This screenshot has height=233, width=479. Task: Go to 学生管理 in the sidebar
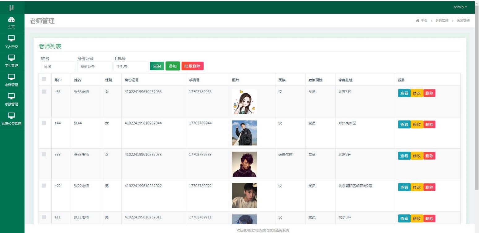click(11, 61)
